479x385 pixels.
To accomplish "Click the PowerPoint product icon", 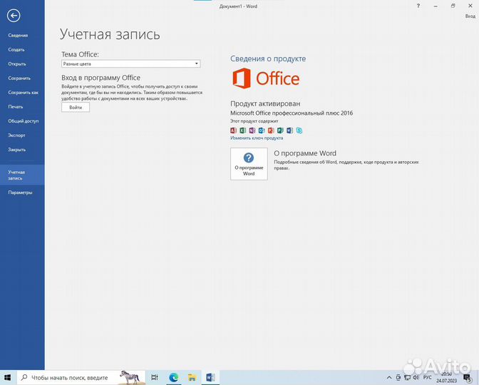I will (x=271, y=130).
